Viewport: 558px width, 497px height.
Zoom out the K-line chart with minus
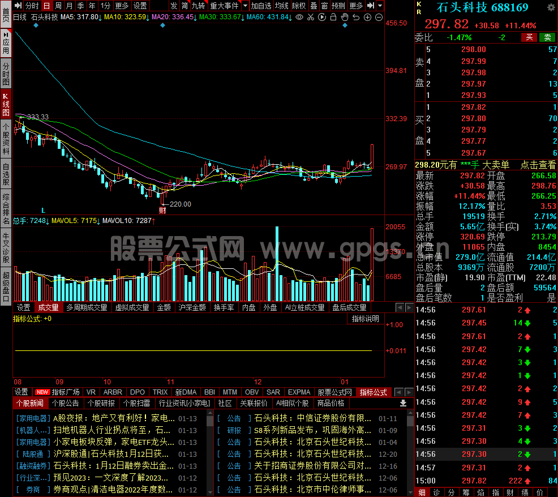point(379,17)
